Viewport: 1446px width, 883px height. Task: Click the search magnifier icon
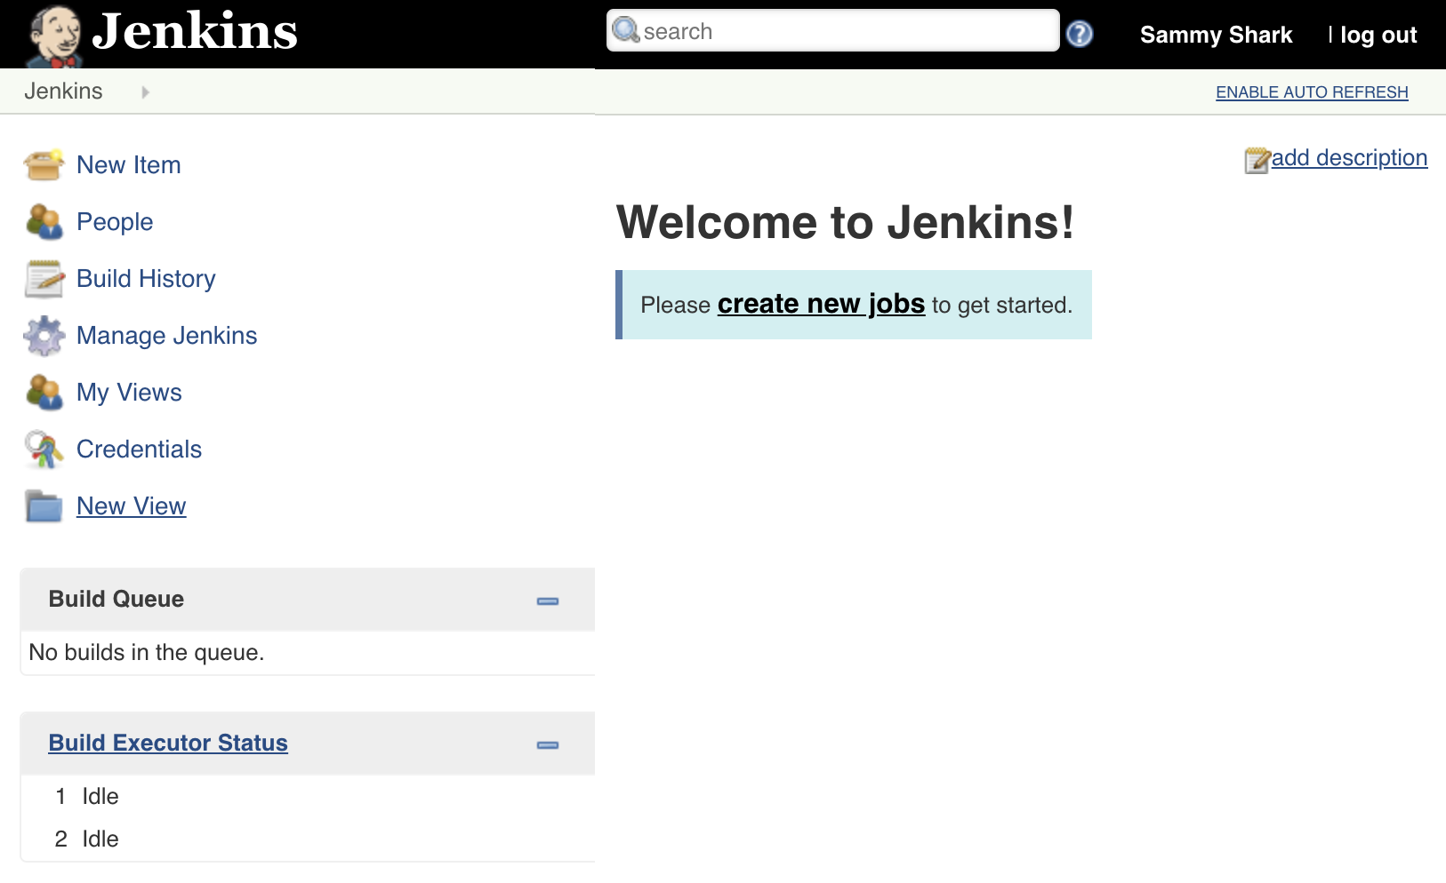626,30
